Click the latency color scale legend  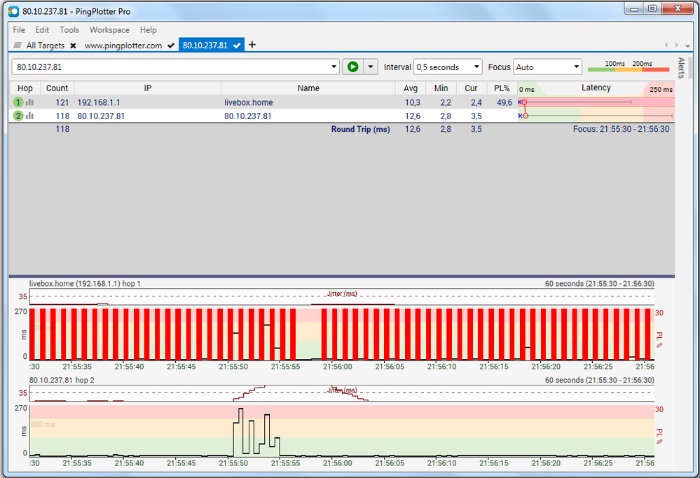pos(628,67)
